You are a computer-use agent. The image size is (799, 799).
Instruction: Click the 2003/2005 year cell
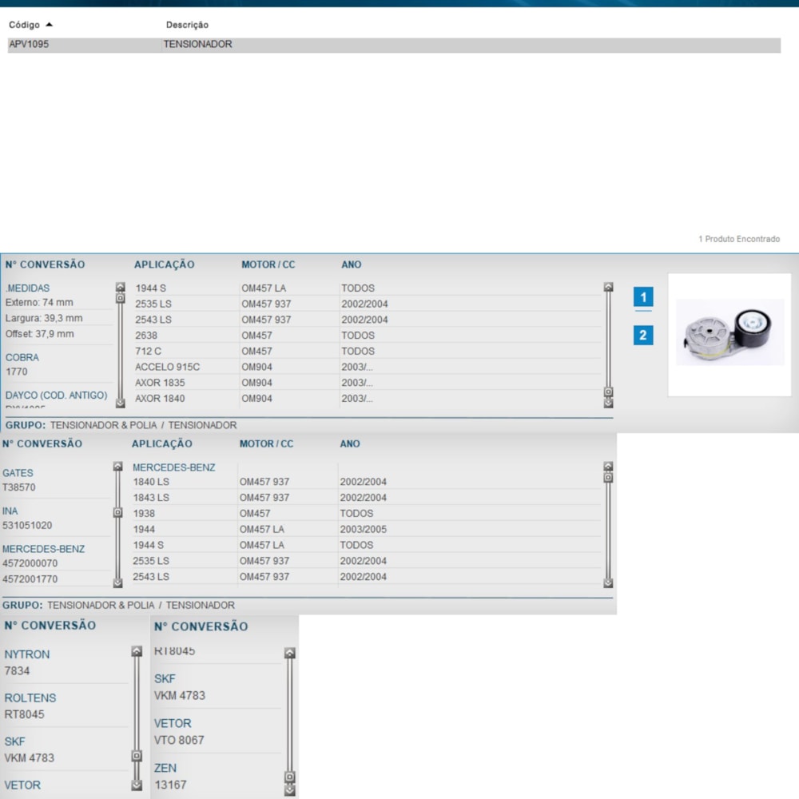click(x=364, y=530)
